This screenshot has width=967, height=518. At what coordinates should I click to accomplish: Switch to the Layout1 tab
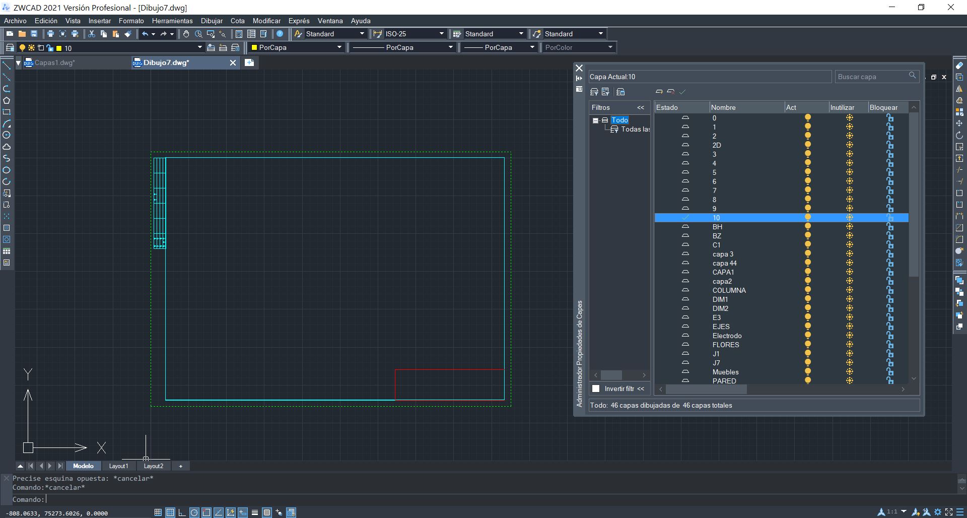(118, 466)
